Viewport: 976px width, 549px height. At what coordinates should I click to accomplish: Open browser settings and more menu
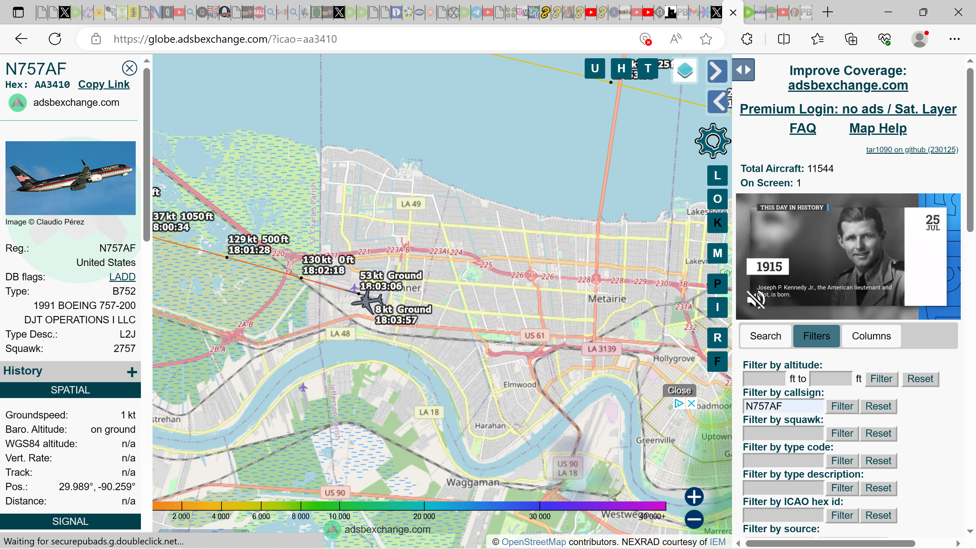tap(954, 39)
